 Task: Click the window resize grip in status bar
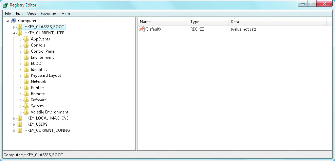[330, 156]
